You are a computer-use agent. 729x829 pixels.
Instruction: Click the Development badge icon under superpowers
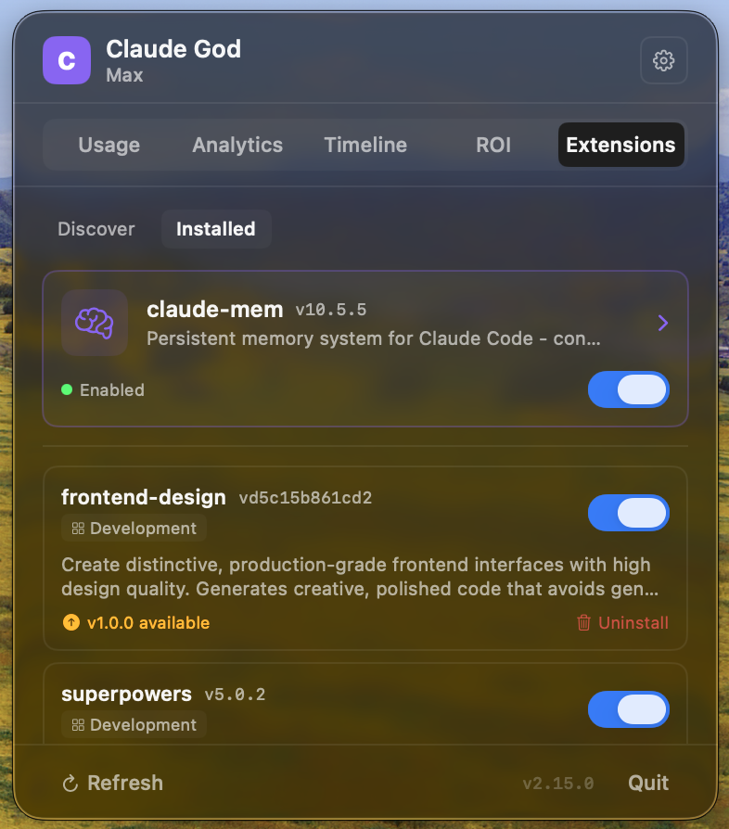point(78,725)
